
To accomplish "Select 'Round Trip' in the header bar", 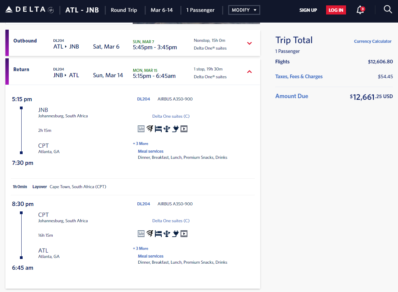I will pyautogui.click(x=124, y=10).
